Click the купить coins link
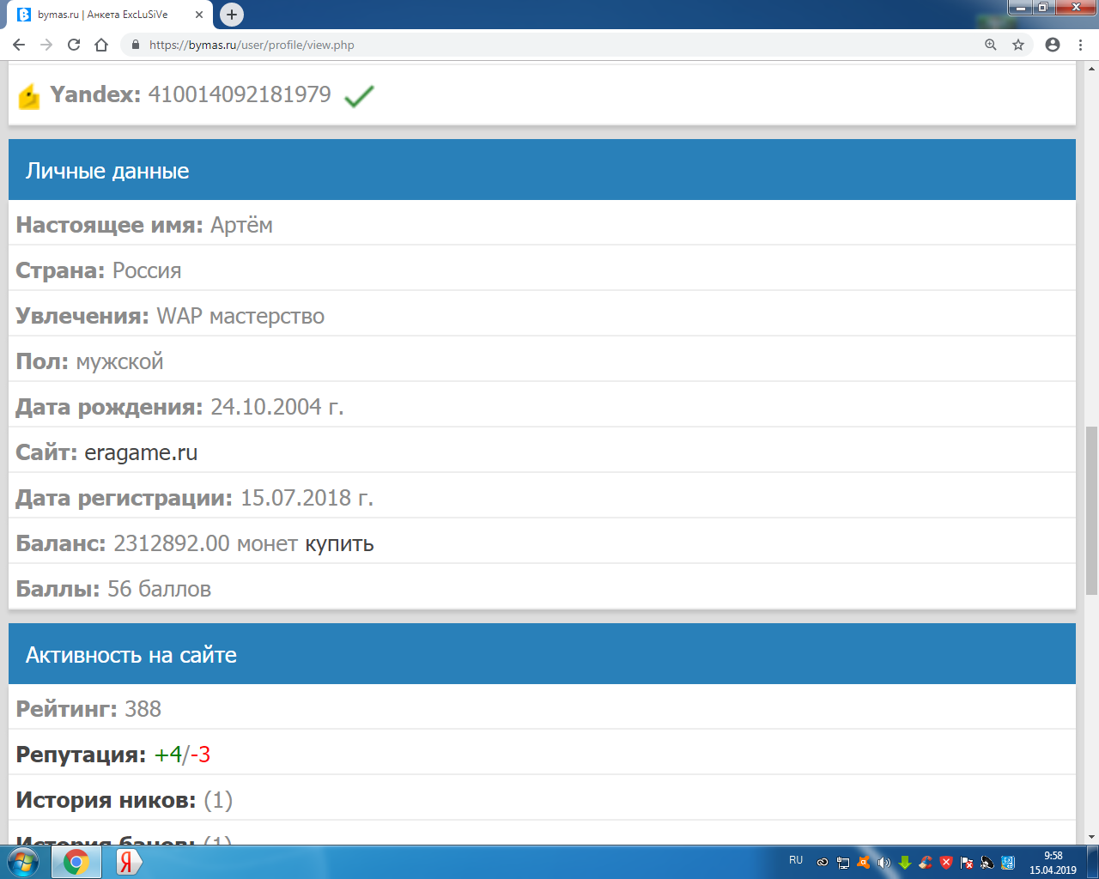The image size is (1099, 879). click(x=339, y=543)
